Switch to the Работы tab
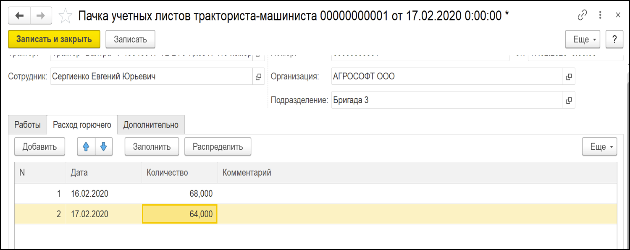The width and height of the screenshot is (630, 250). coord(28,125)
